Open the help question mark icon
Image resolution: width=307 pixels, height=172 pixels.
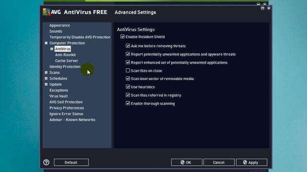[x=46, y=162]
